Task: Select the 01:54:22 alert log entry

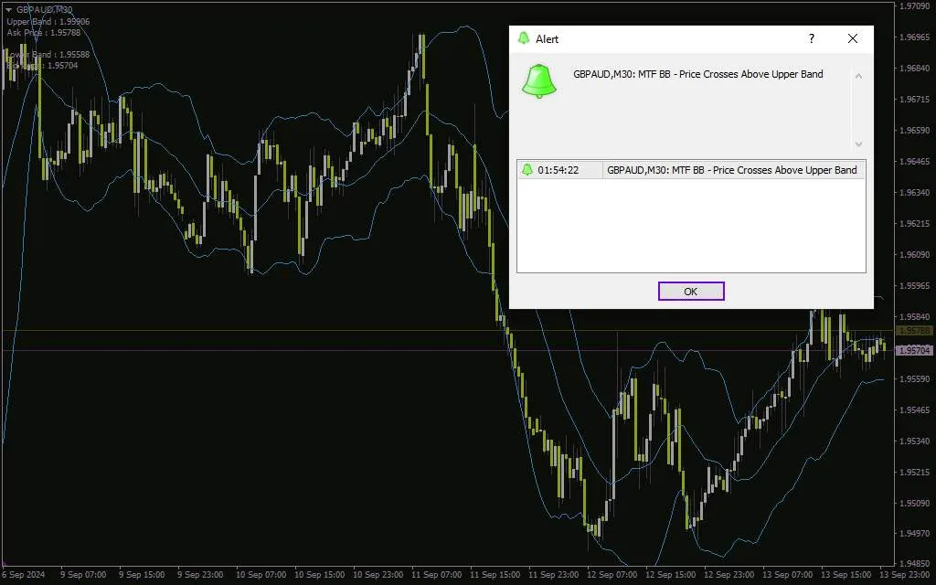Action: (691, 170)
